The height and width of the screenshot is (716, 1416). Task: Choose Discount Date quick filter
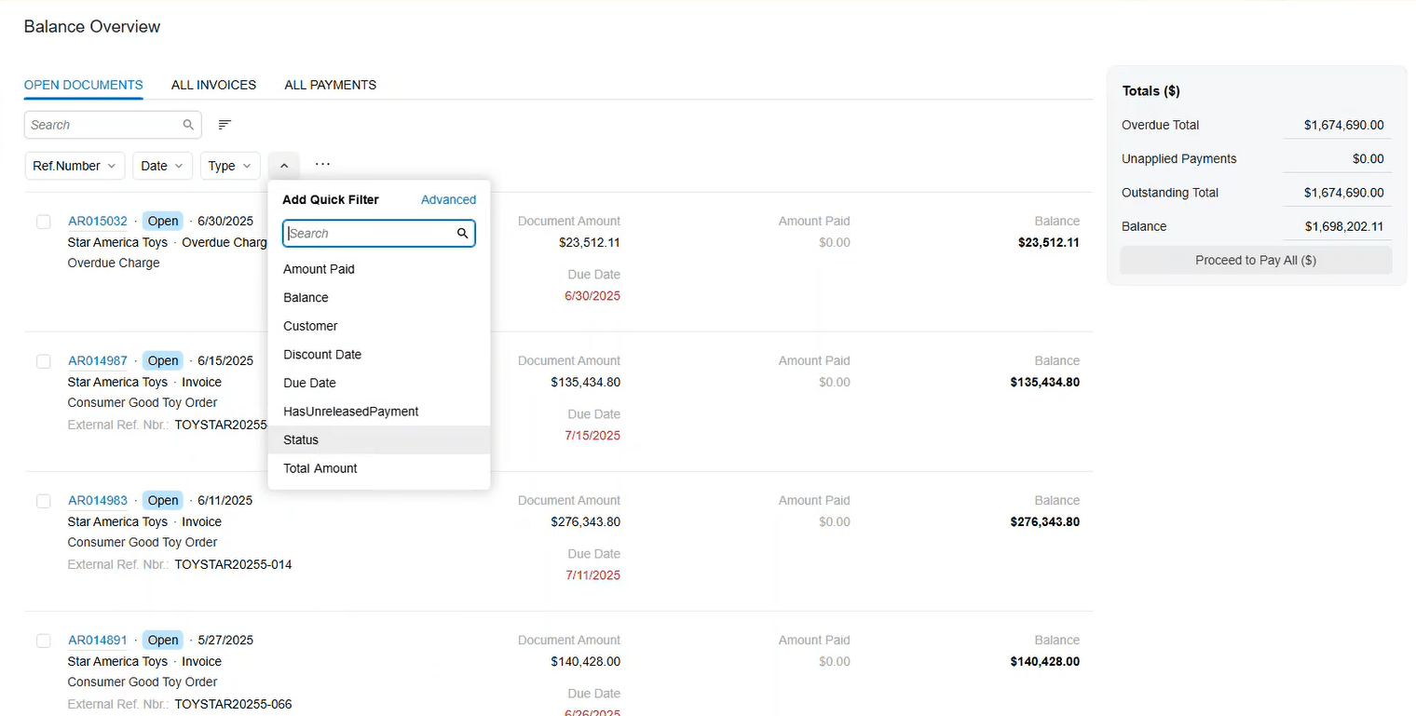(379, 355)
